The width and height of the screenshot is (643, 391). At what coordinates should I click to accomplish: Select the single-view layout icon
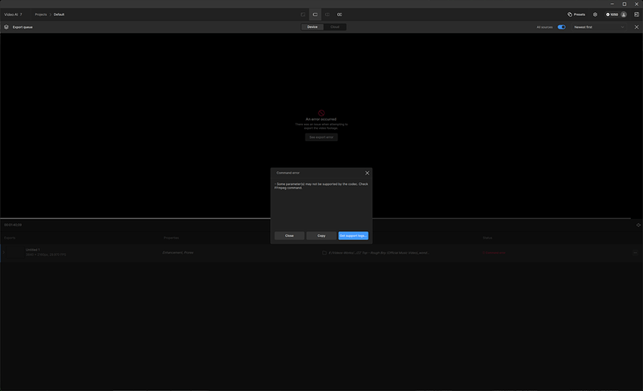click(x=303, y=14)
